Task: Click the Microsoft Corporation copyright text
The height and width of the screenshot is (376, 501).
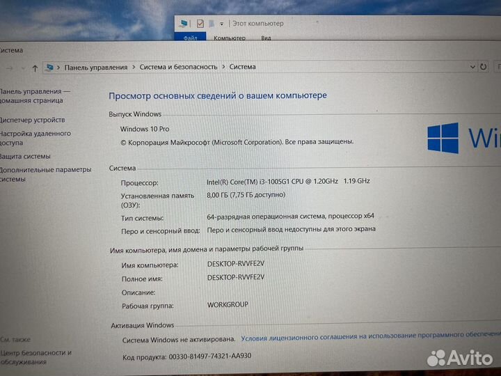Action: [237, 142]
